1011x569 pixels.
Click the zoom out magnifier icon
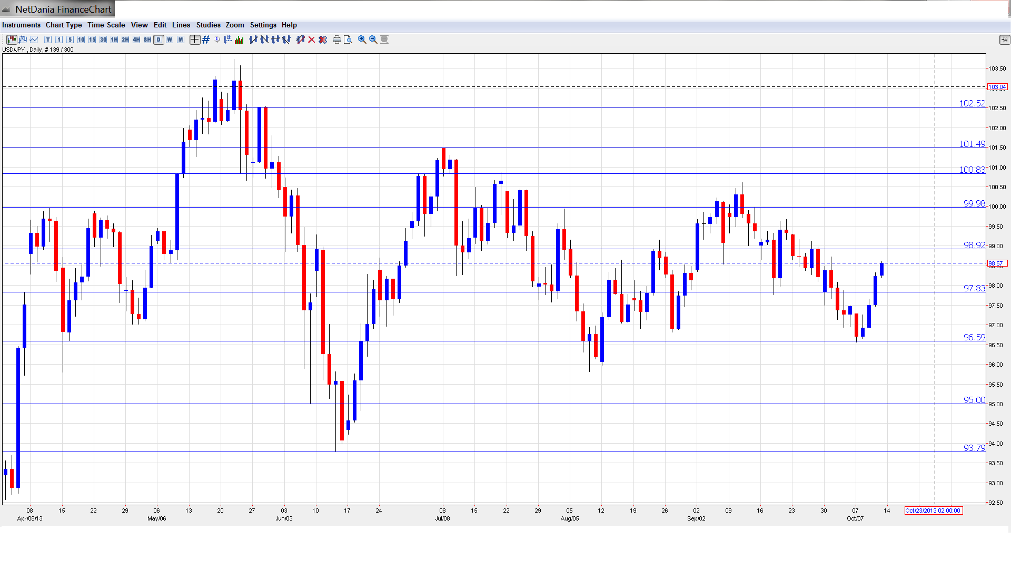(373, 40)
